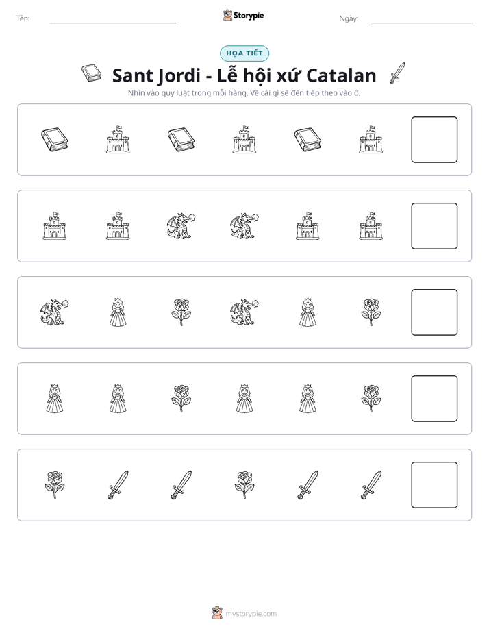Click the Ngày date line field
Image resolution: width=489 pixels, height=633 pixels.
[x=422, y=19]
